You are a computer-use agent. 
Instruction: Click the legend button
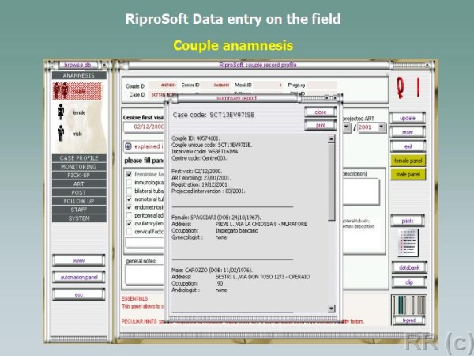[408, 320]
